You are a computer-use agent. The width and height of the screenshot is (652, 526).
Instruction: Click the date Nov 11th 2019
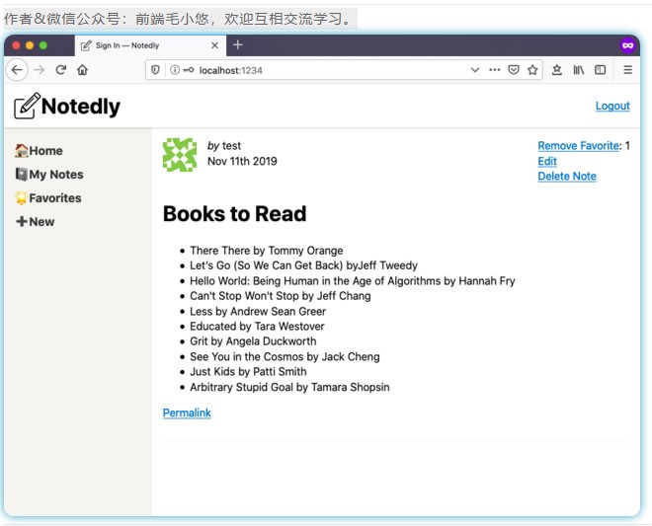[242, 161]
